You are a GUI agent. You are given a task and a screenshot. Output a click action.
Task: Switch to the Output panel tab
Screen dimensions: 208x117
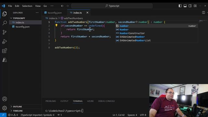click(64, 101)
